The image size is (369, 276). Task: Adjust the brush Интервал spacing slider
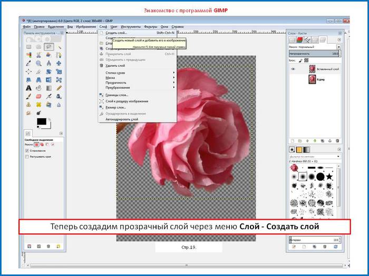pyautogui.click(x=315, y=240)
